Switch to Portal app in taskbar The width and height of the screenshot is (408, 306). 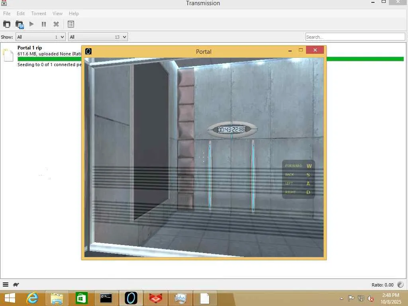click(x=131, y=298)
